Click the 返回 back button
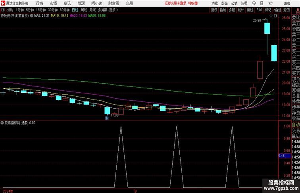The height and width of the screenshot is (193, 300). [x=287, y=10]
